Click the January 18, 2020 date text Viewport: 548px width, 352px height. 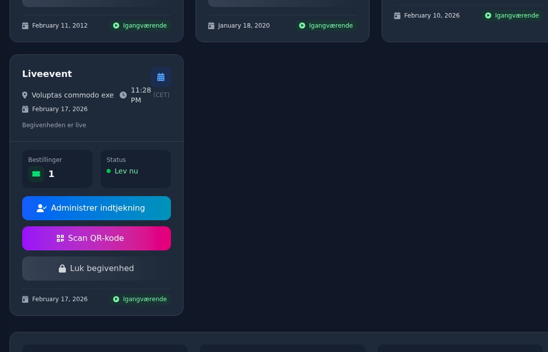[244, 26]
